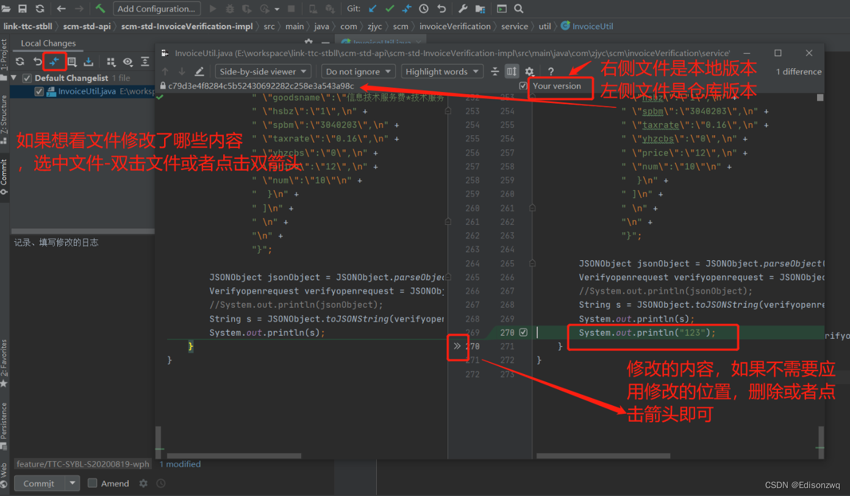Click the Synchronize icon in main toolbar
Screen dimensions: 850x496
tap(40, 9)
